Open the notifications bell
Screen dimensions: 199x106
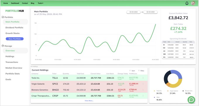(187, 3)
